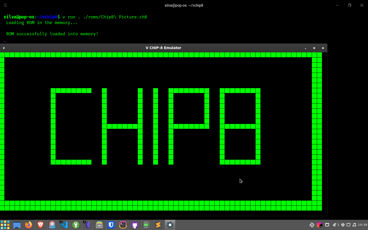The height and width of the screenshot is (230, 368).
Task: Open the V CHIP-8 Emulator window menu
Action: tap(4, 48)
